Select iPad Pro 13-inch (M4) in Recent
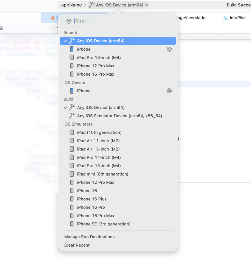The width and height of the screenshot is (251, 264). (118, 57)
